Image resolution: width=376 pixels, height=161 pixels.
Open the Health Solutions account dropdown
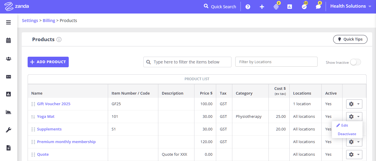[x=350, y=6]
